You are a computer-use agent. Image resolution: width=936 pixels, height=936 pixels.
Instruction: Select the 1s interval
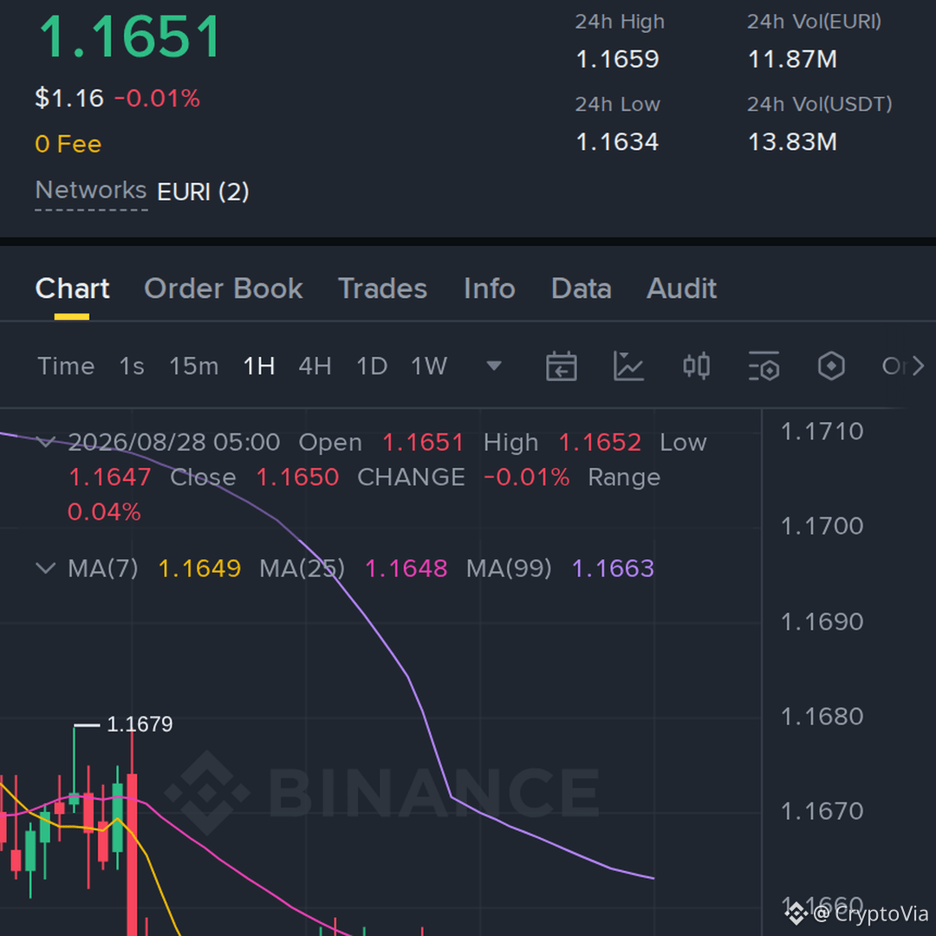(x=132, y=366)
